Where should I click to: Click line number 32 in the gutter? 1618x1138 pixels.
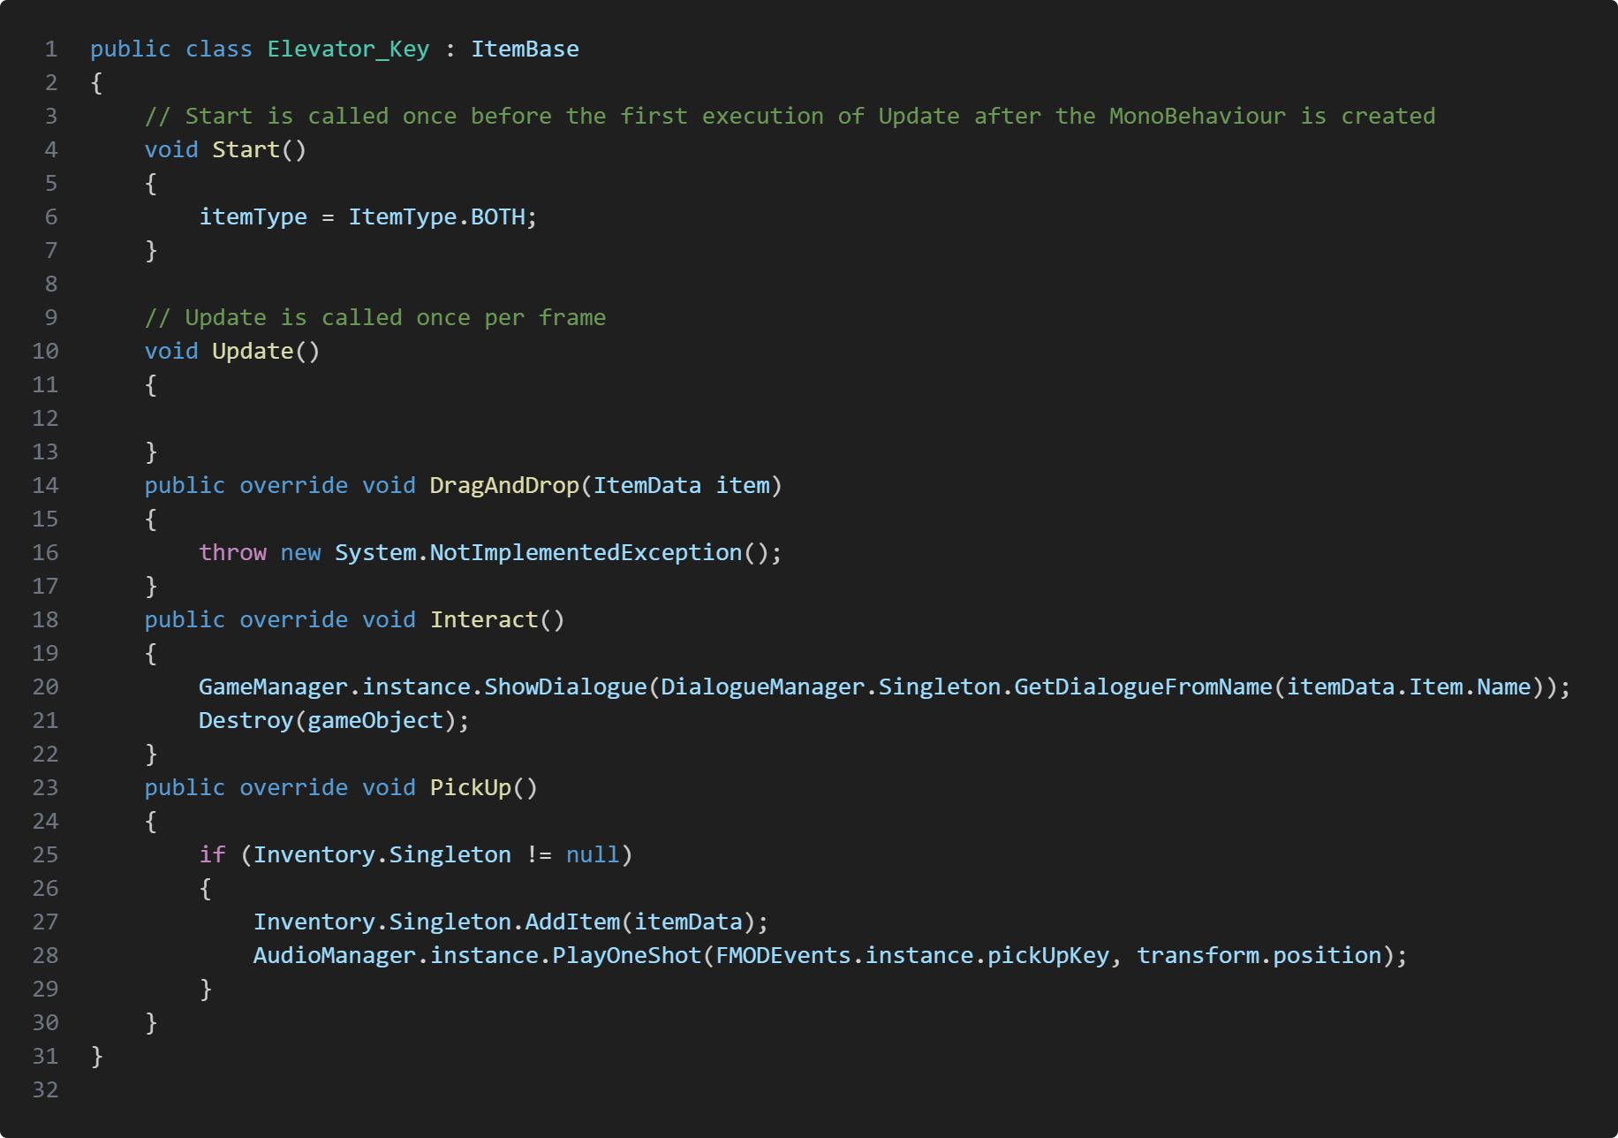(x=46, y=1090)
